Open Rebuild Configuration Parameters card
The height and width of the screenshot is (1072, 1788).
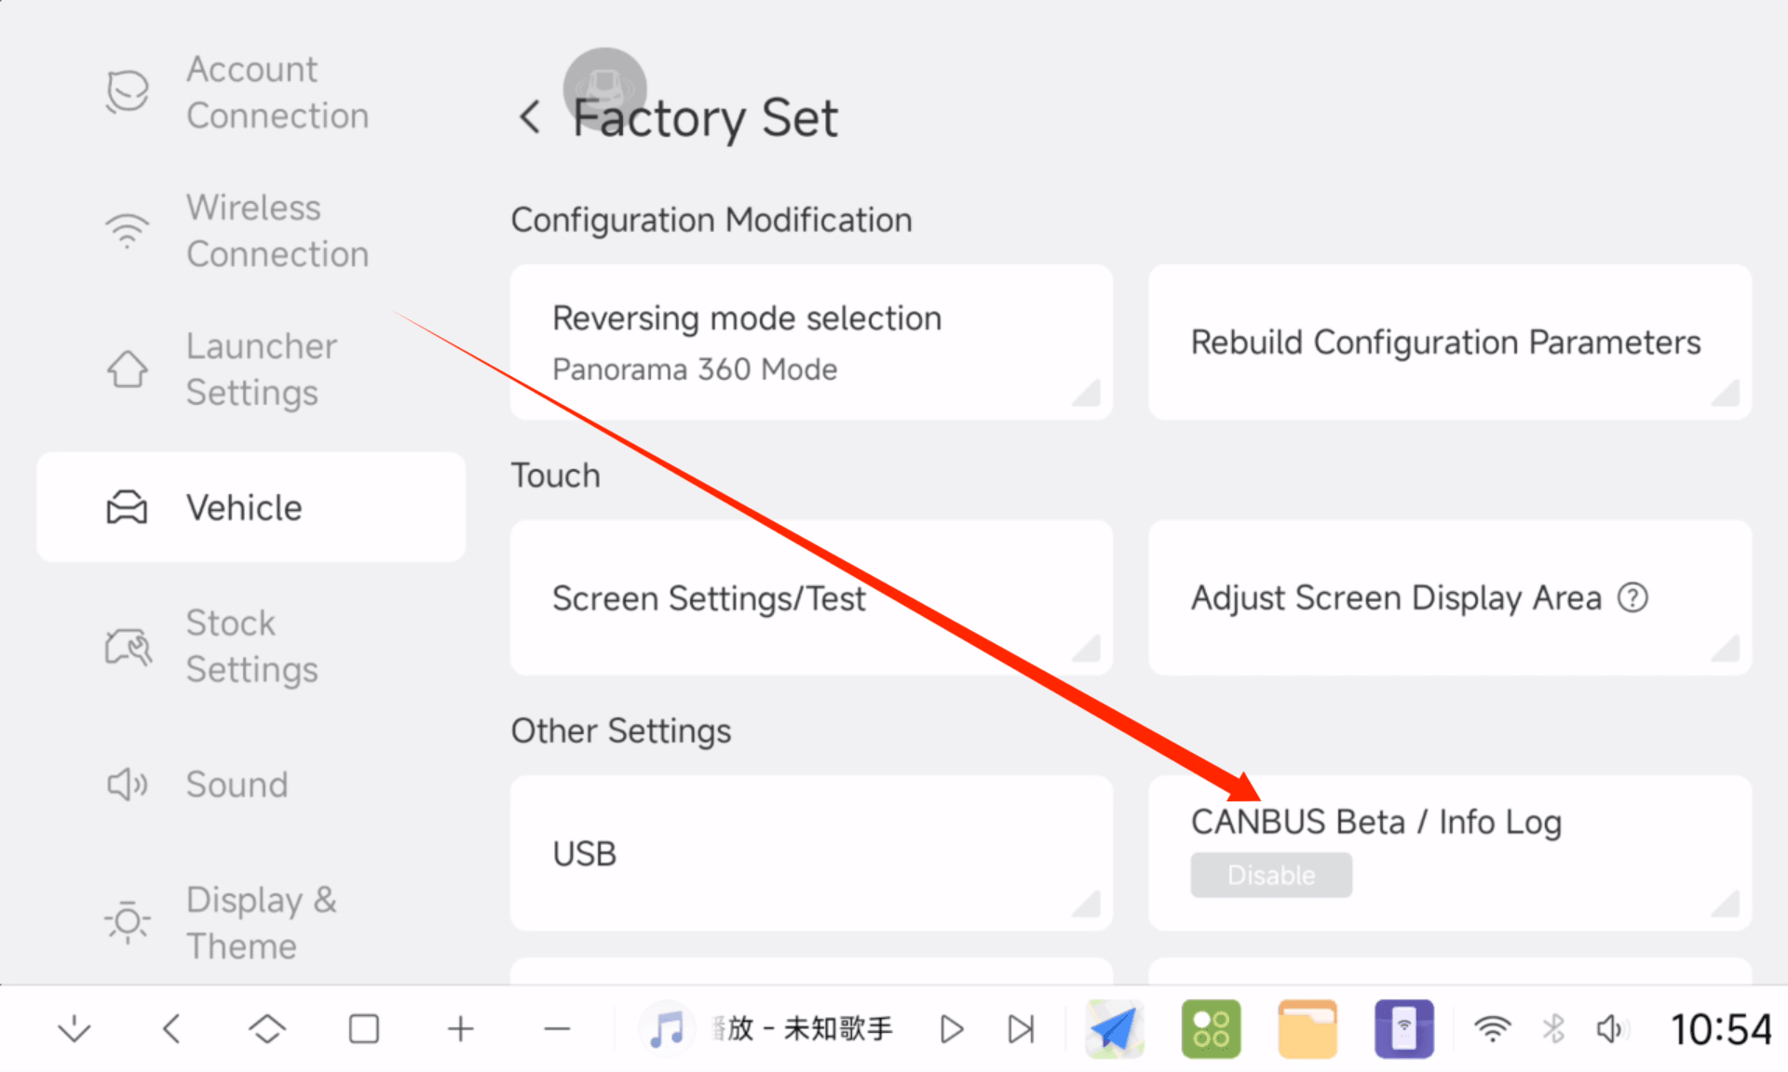[1449, 342]
